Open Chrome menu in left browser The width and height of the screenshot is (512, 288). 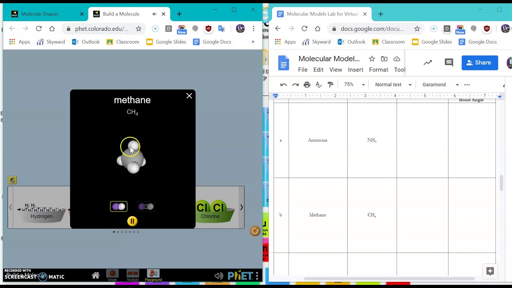point(253,28)
